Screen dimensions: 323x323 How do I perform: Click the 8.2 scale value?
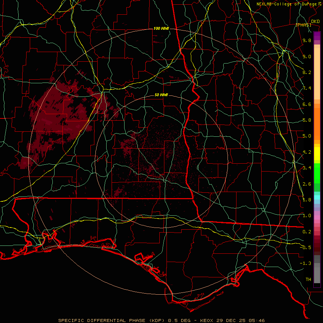[x=307, y=72]
